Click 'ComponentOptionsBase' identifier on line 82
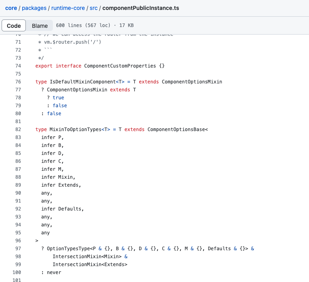The height and width of the screenshot is (282, 309). pyautogui.click(x=176, y=129)
